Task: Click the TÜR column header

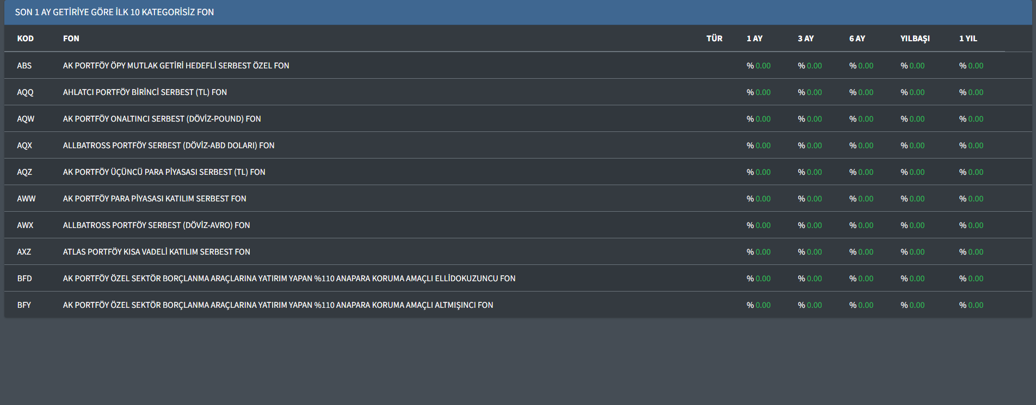Action: [x=714, y=39]
